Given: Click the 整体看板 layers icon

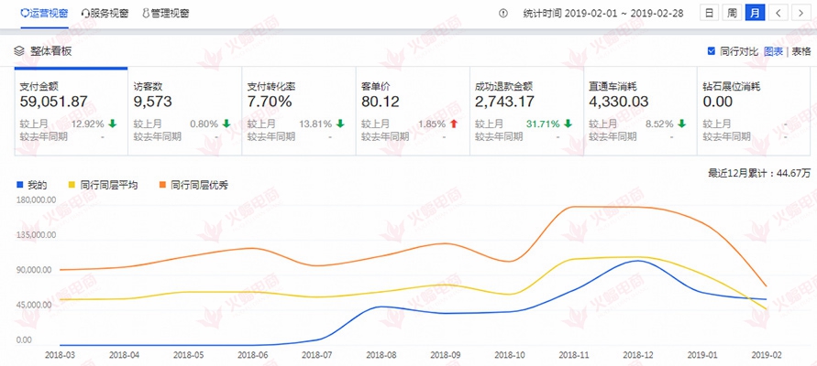Looking at the screenshot, I should coord(18,52).
